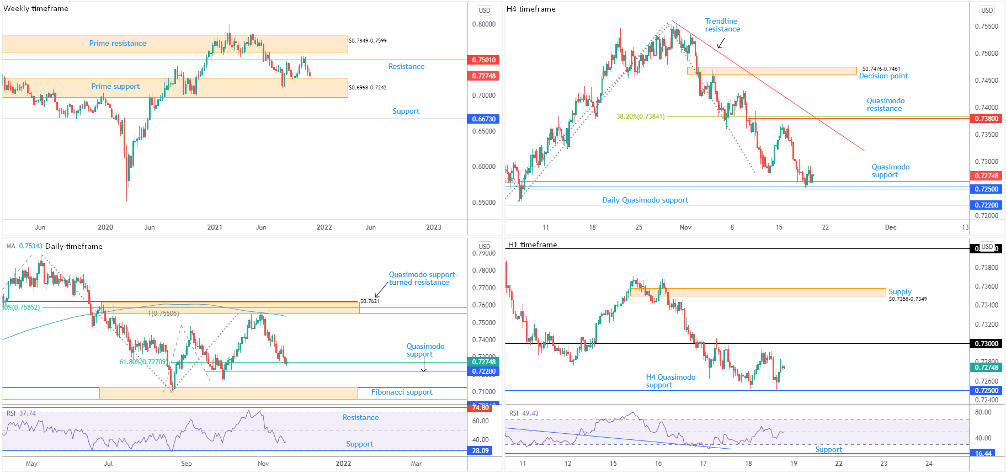This screenshot has height=473, width=1006.
Task: Select the Prime support zone label
Action: click(115, 86)
